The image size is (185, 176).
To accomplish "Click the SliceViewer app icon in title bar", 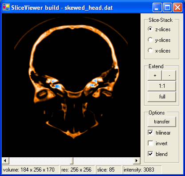I will tap(6, 7).
